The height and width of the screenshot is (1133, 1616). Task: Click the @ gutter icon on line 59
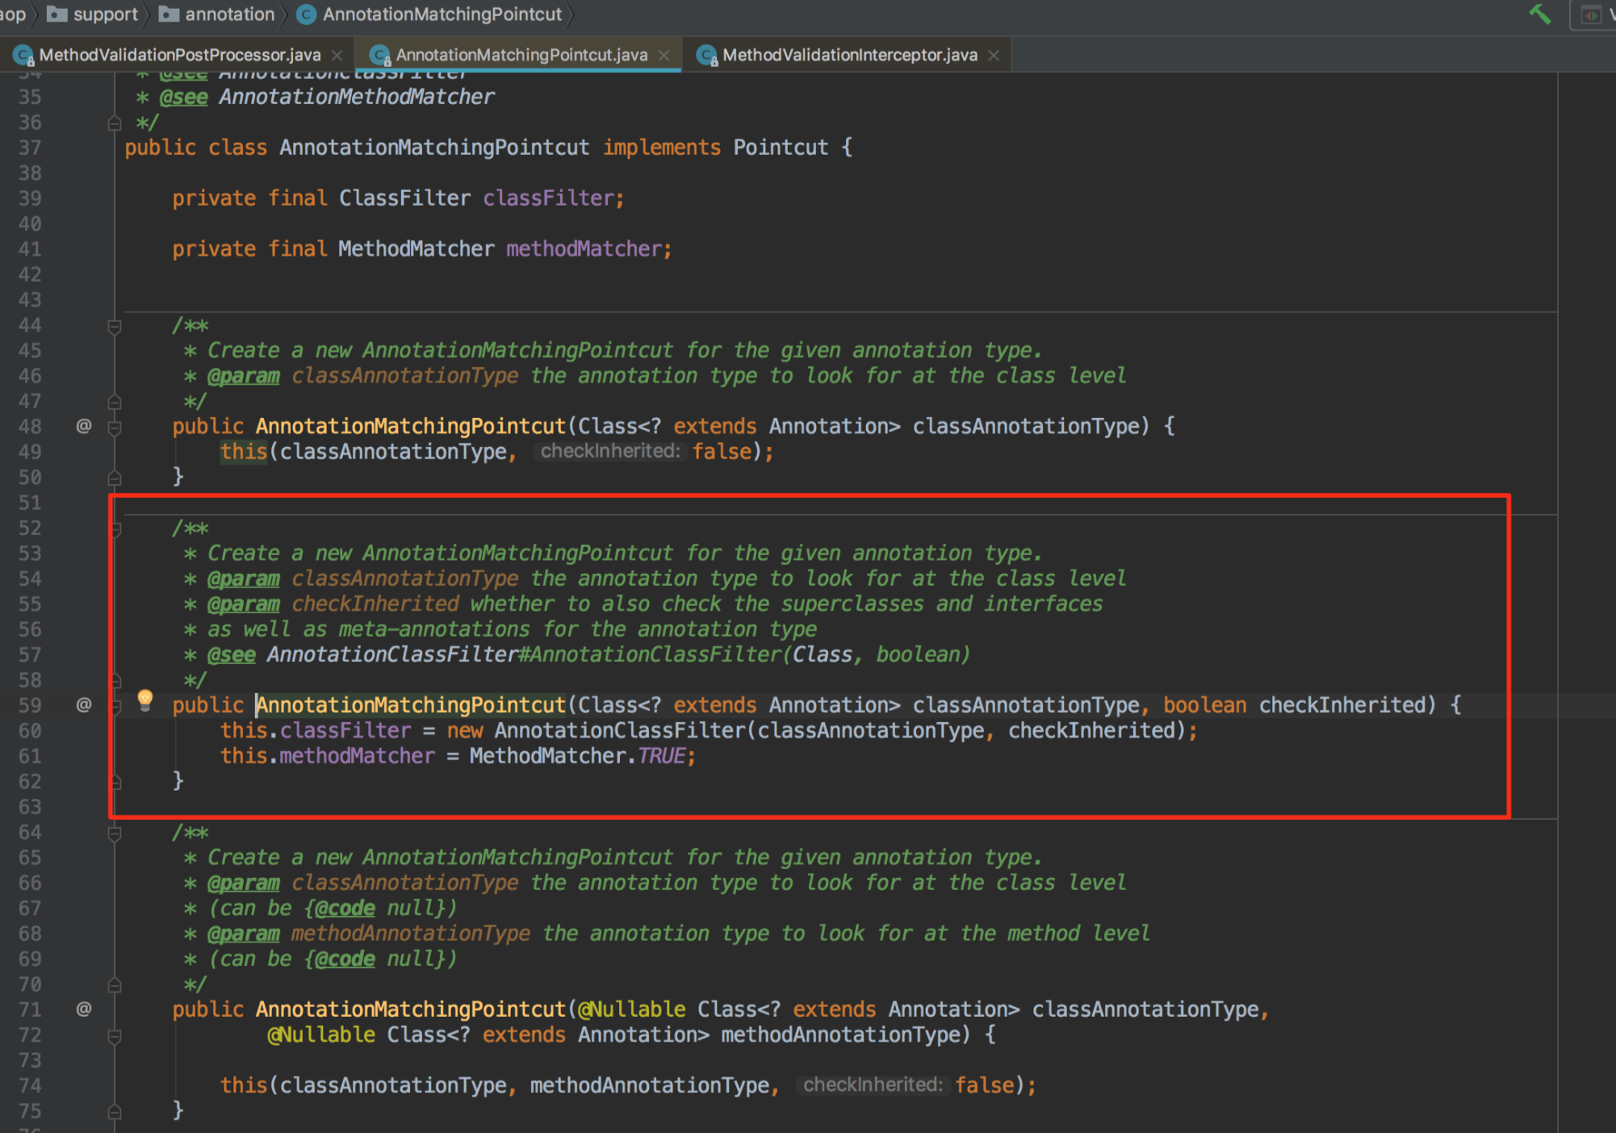(x=84, y=704)
